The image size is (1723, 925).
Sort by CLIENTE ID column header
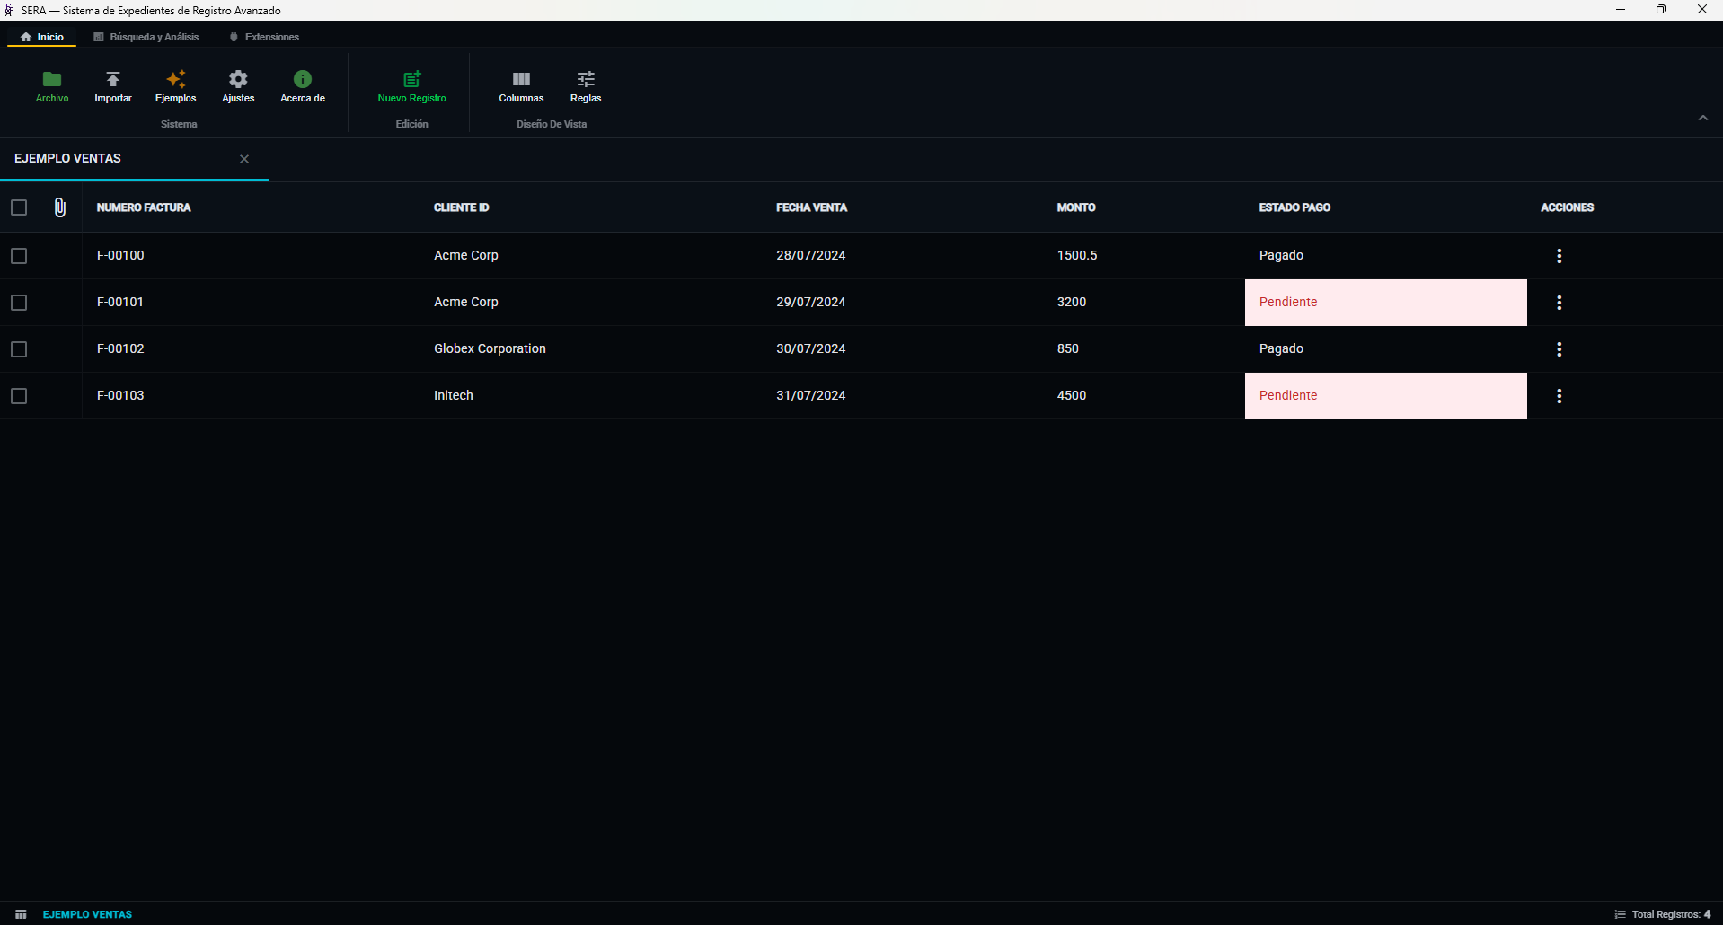pyautogui.click(x=462, y=207)
